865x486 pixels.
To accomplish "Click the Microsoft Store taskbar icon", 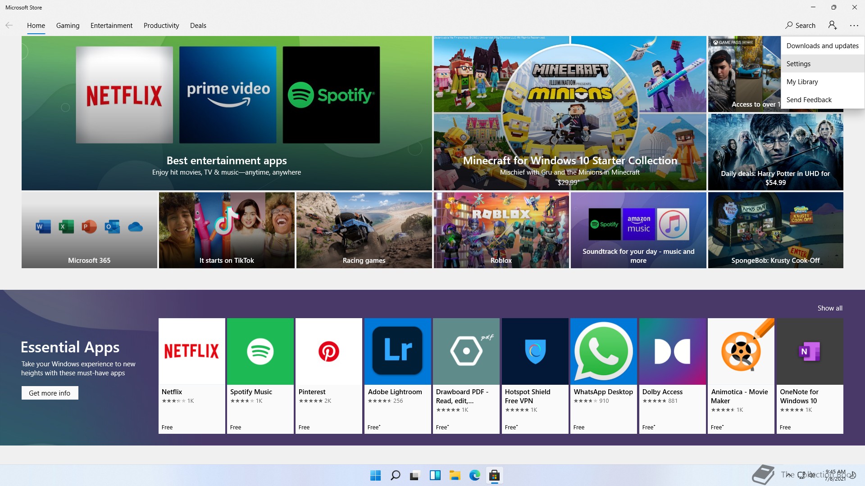I will [x=494, y=475].
